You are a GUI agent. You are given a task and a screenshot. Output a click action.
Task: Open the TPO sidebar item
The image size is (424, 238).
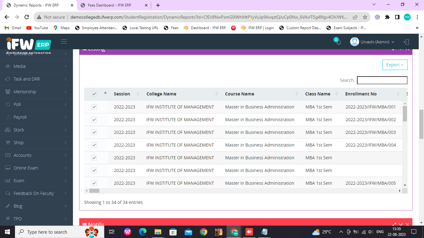point(36,219)
